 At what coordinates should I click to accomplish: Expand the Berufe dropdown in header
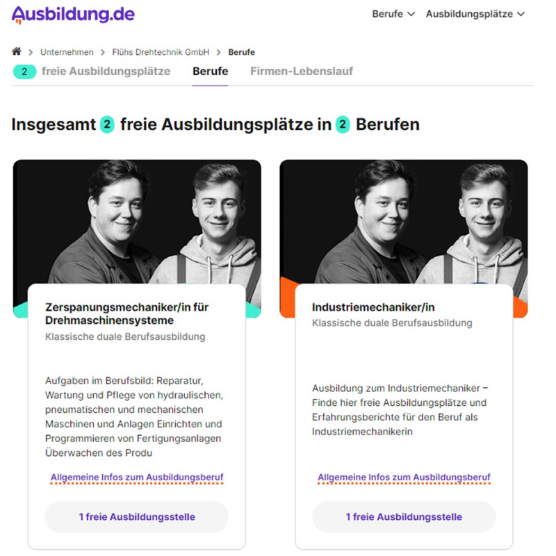(393, 14)
